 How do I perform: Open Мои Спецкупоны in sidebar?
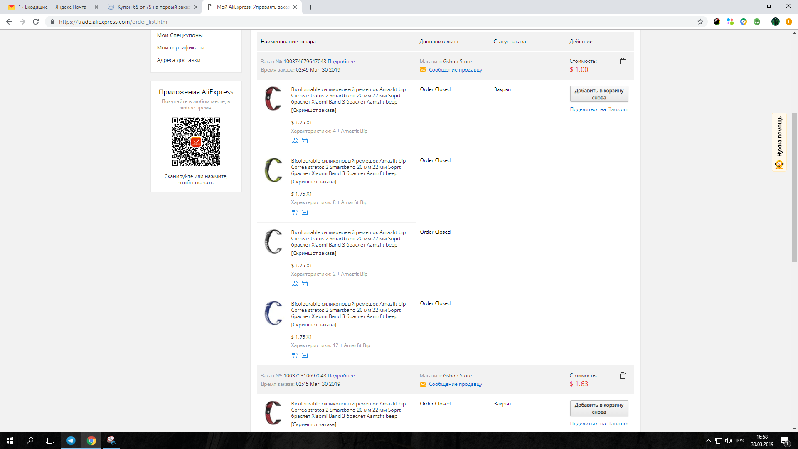(180, 35)
